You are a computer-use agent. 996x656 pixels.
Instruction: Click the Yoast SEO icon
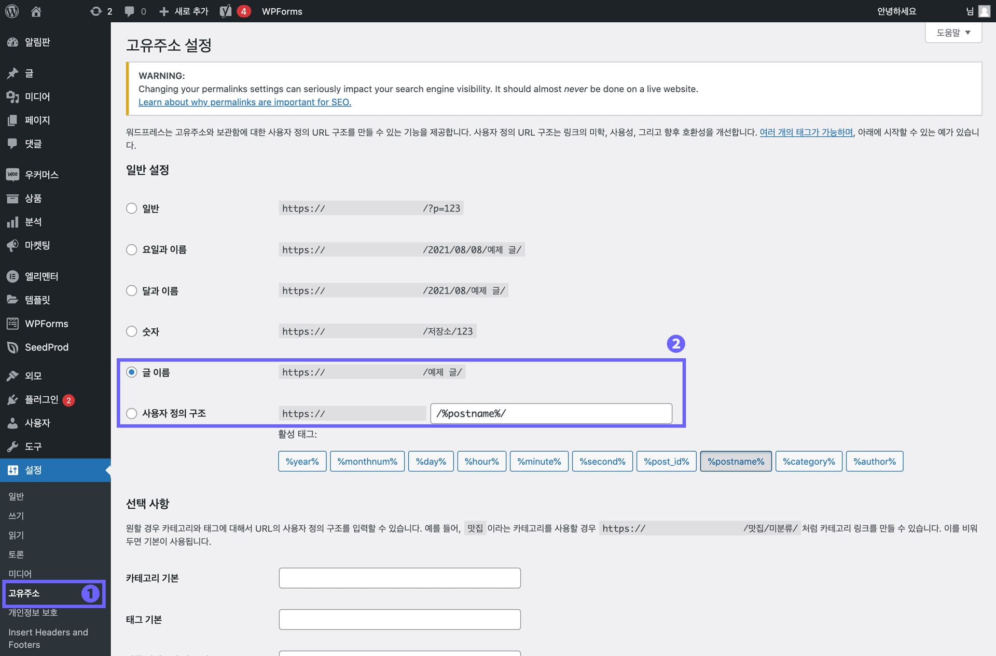(x=226, y=11)
